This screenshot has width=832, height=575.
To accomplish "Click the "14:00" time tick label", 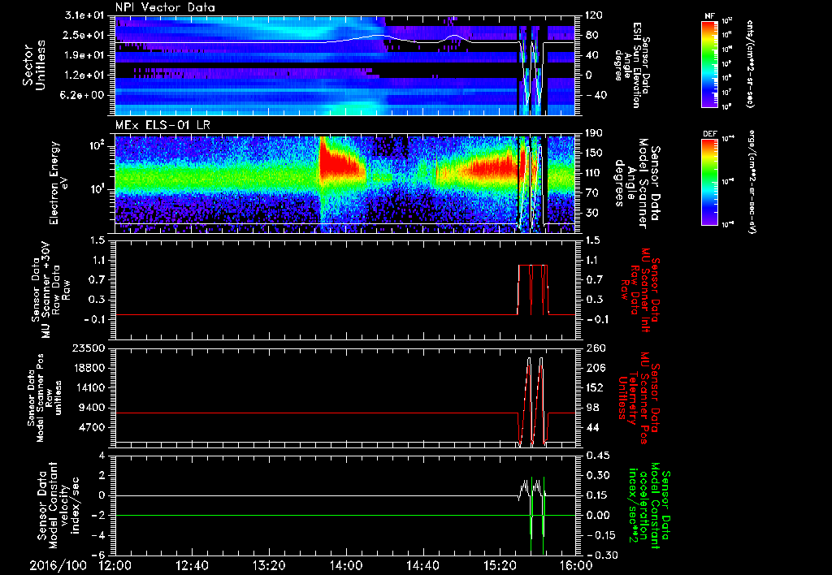I will [346, 565].
